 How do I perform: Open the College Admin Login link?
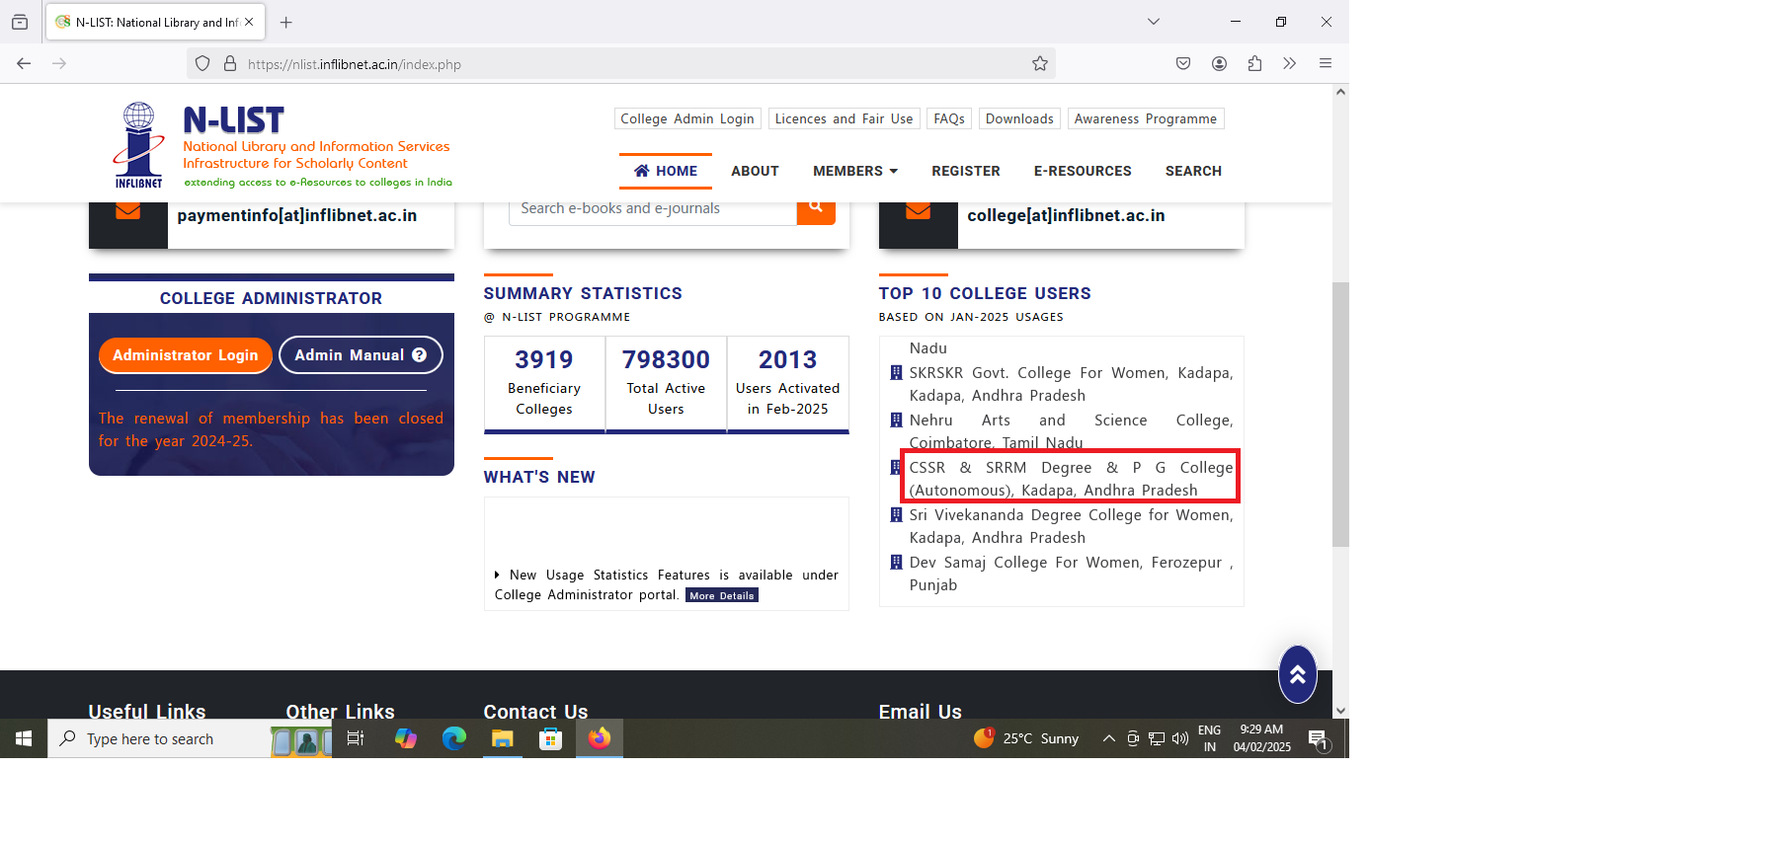[x=686, y=118]
